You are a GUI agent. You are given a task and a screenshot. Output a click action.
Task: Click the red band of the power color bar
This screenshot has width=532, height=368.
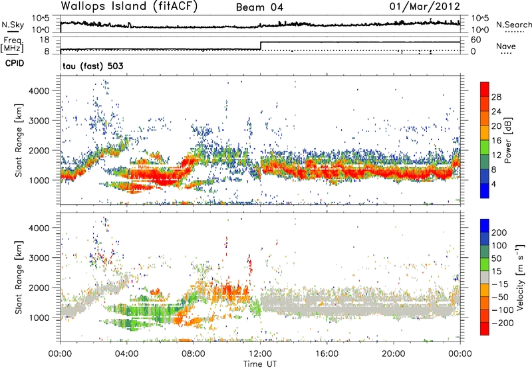(485, 89)
